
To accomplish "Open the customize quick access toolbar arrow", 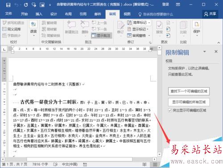I will coord(50,5).
